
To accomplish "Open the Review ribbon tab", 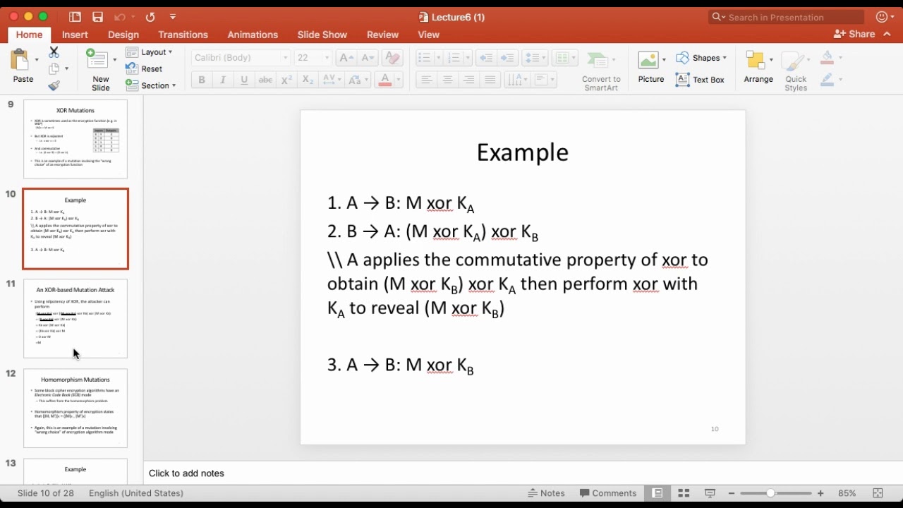I will 382,35.
